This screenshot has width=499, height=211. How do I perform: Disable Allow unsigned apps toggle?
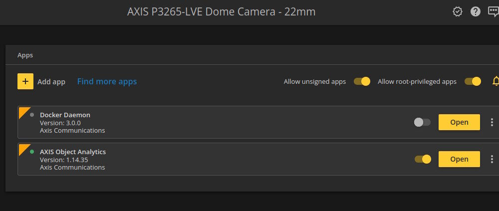click(x=362, y=81)
